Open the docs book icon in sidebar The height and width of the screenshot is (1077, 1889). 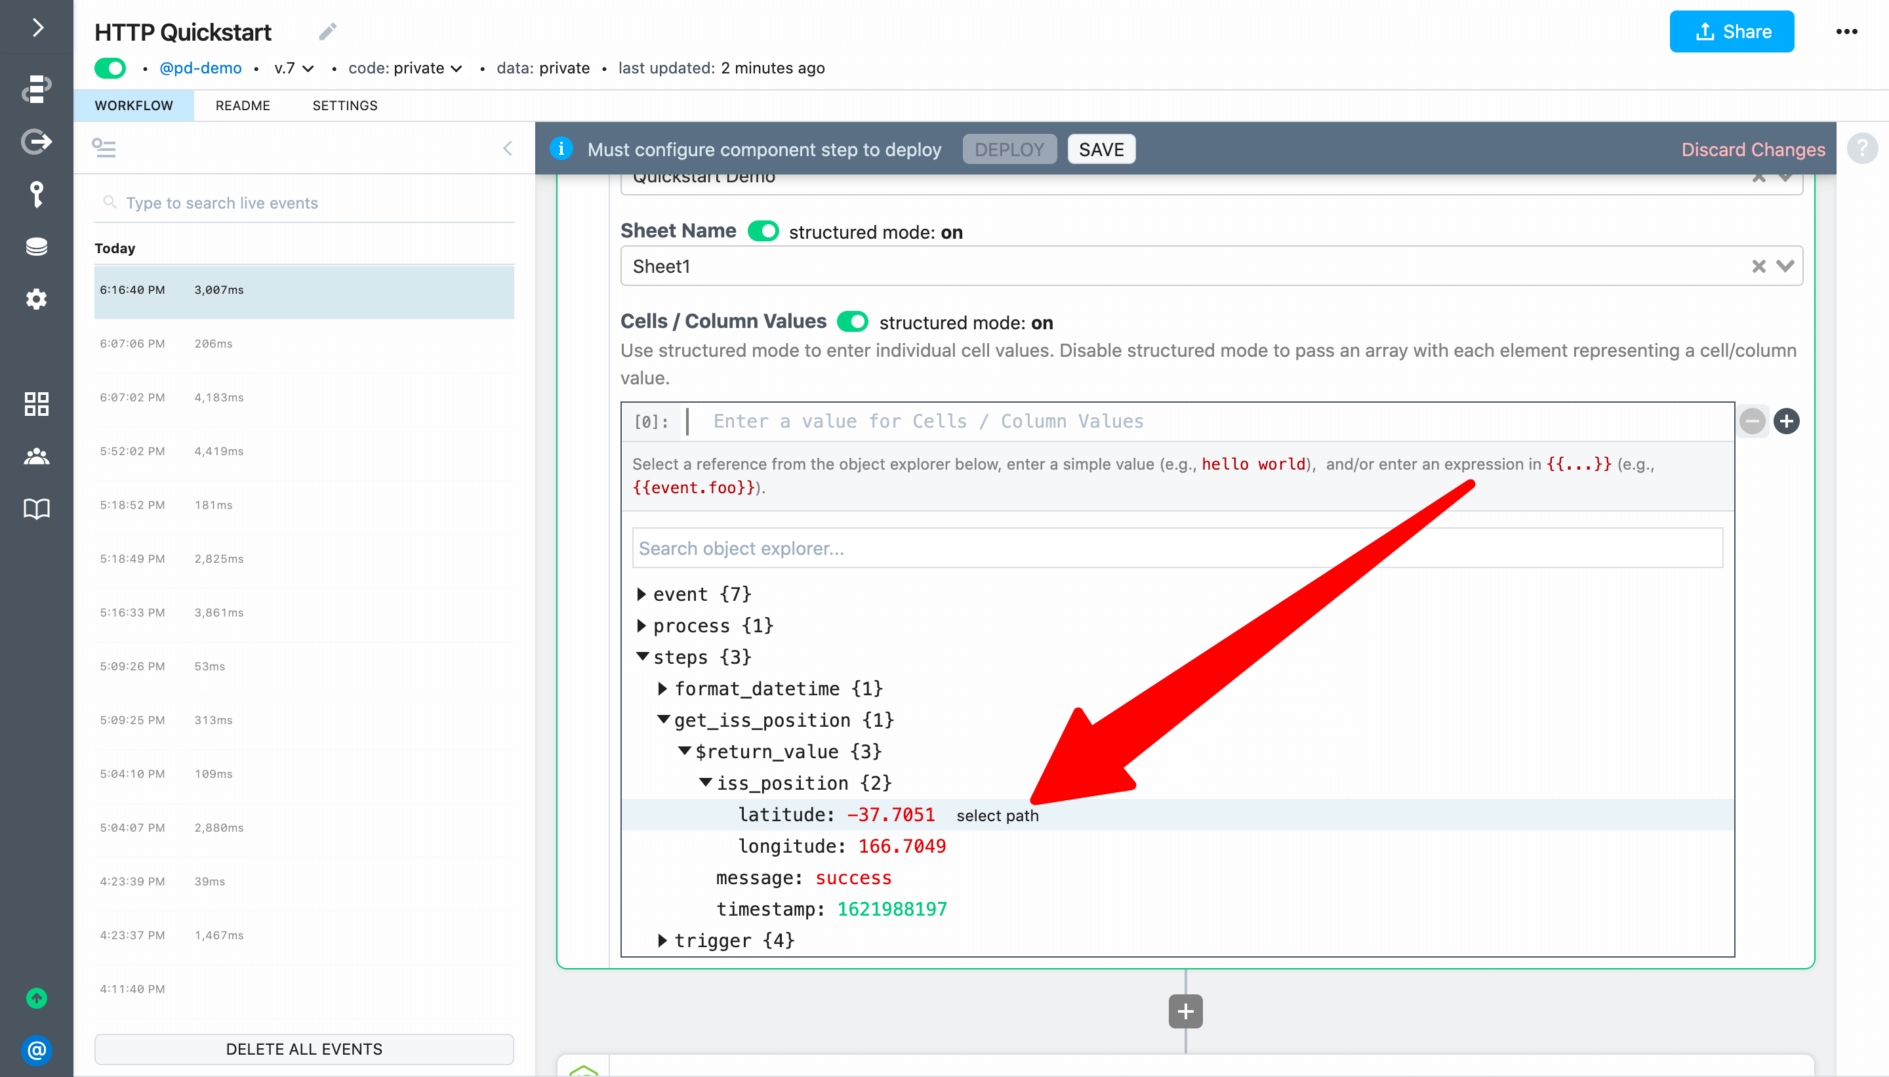pos(36,509)
